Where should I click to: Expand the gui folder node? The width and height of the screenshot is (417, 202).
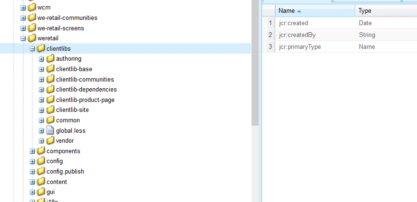coord(32,192)
